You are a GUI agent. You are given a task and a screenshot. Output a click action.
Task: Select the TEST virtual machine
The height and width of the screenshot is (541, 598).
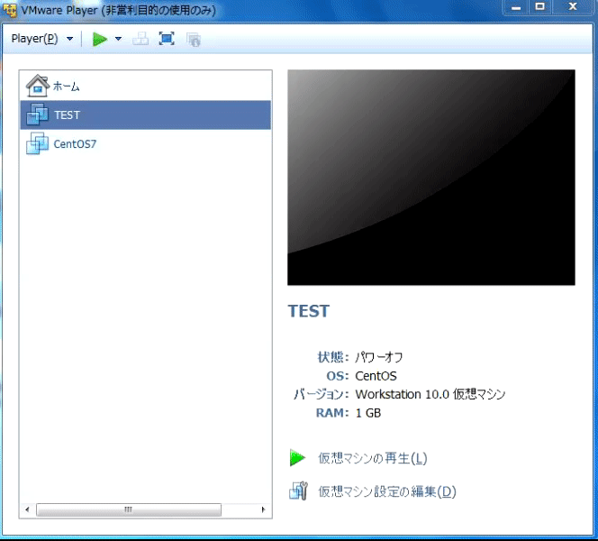click(x=146, y=115)
